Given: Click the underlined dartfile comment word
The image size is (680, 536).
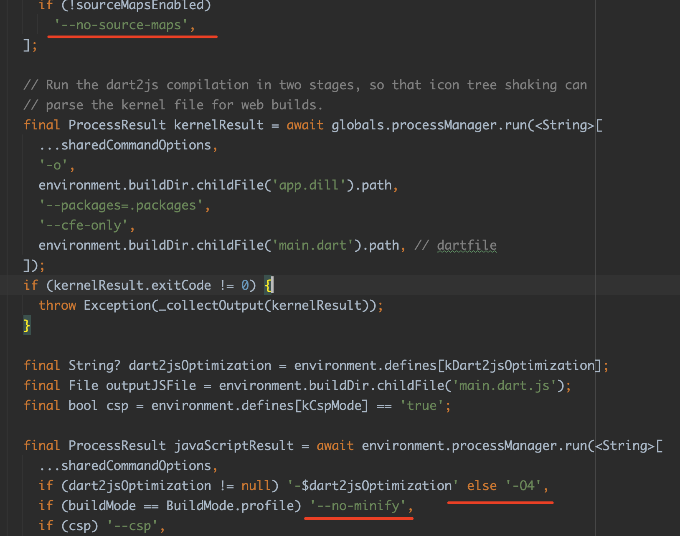Looking at the screenshot, I should [x=467, y=245].
